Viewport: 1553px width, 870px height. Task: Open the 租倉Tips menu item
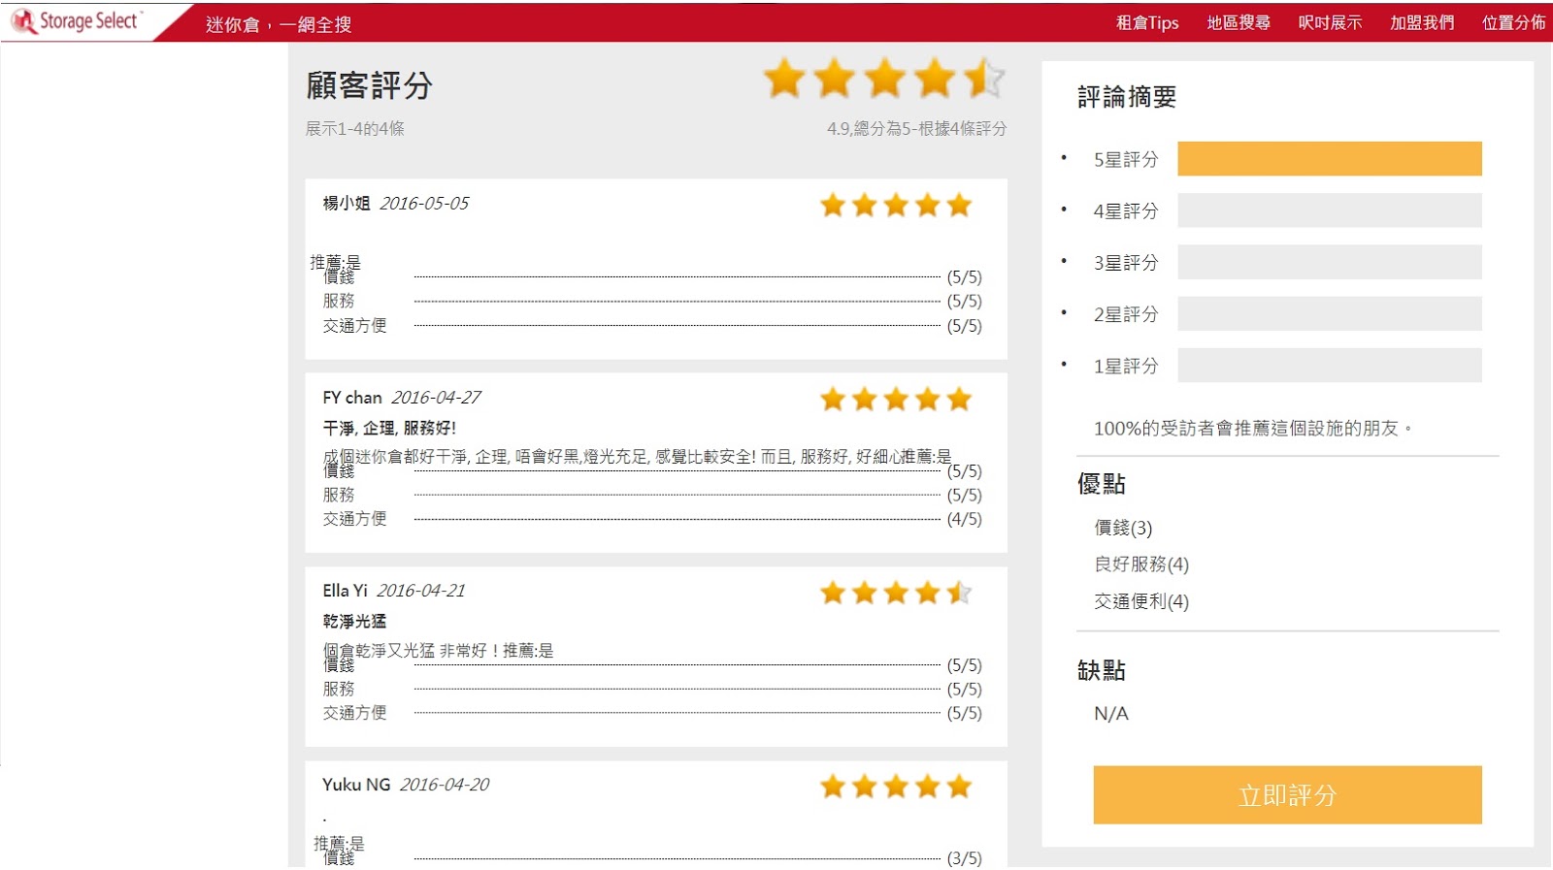click(x=1146, y=22)
